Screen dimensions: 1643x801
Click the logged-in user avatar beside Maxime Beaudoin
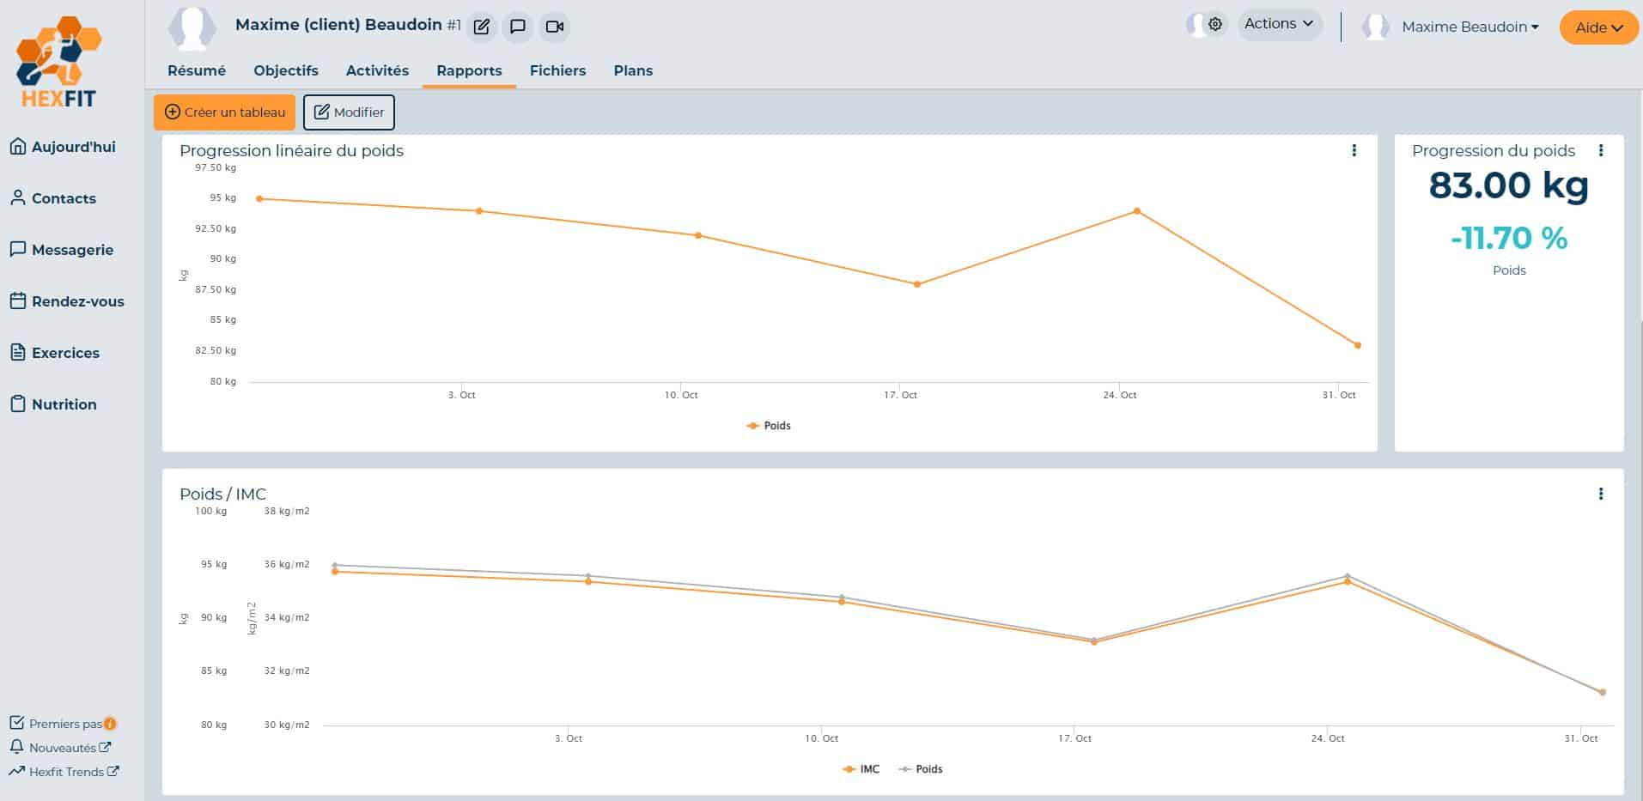pos(1376,27)
